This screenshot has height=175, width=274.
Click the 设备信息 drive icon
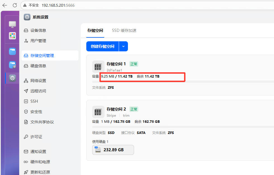26,31
